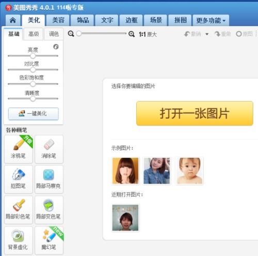Click the zoom level slider handle
This screenshot has height=256, width=258.
pyautogui.click(x=79, y=34)
